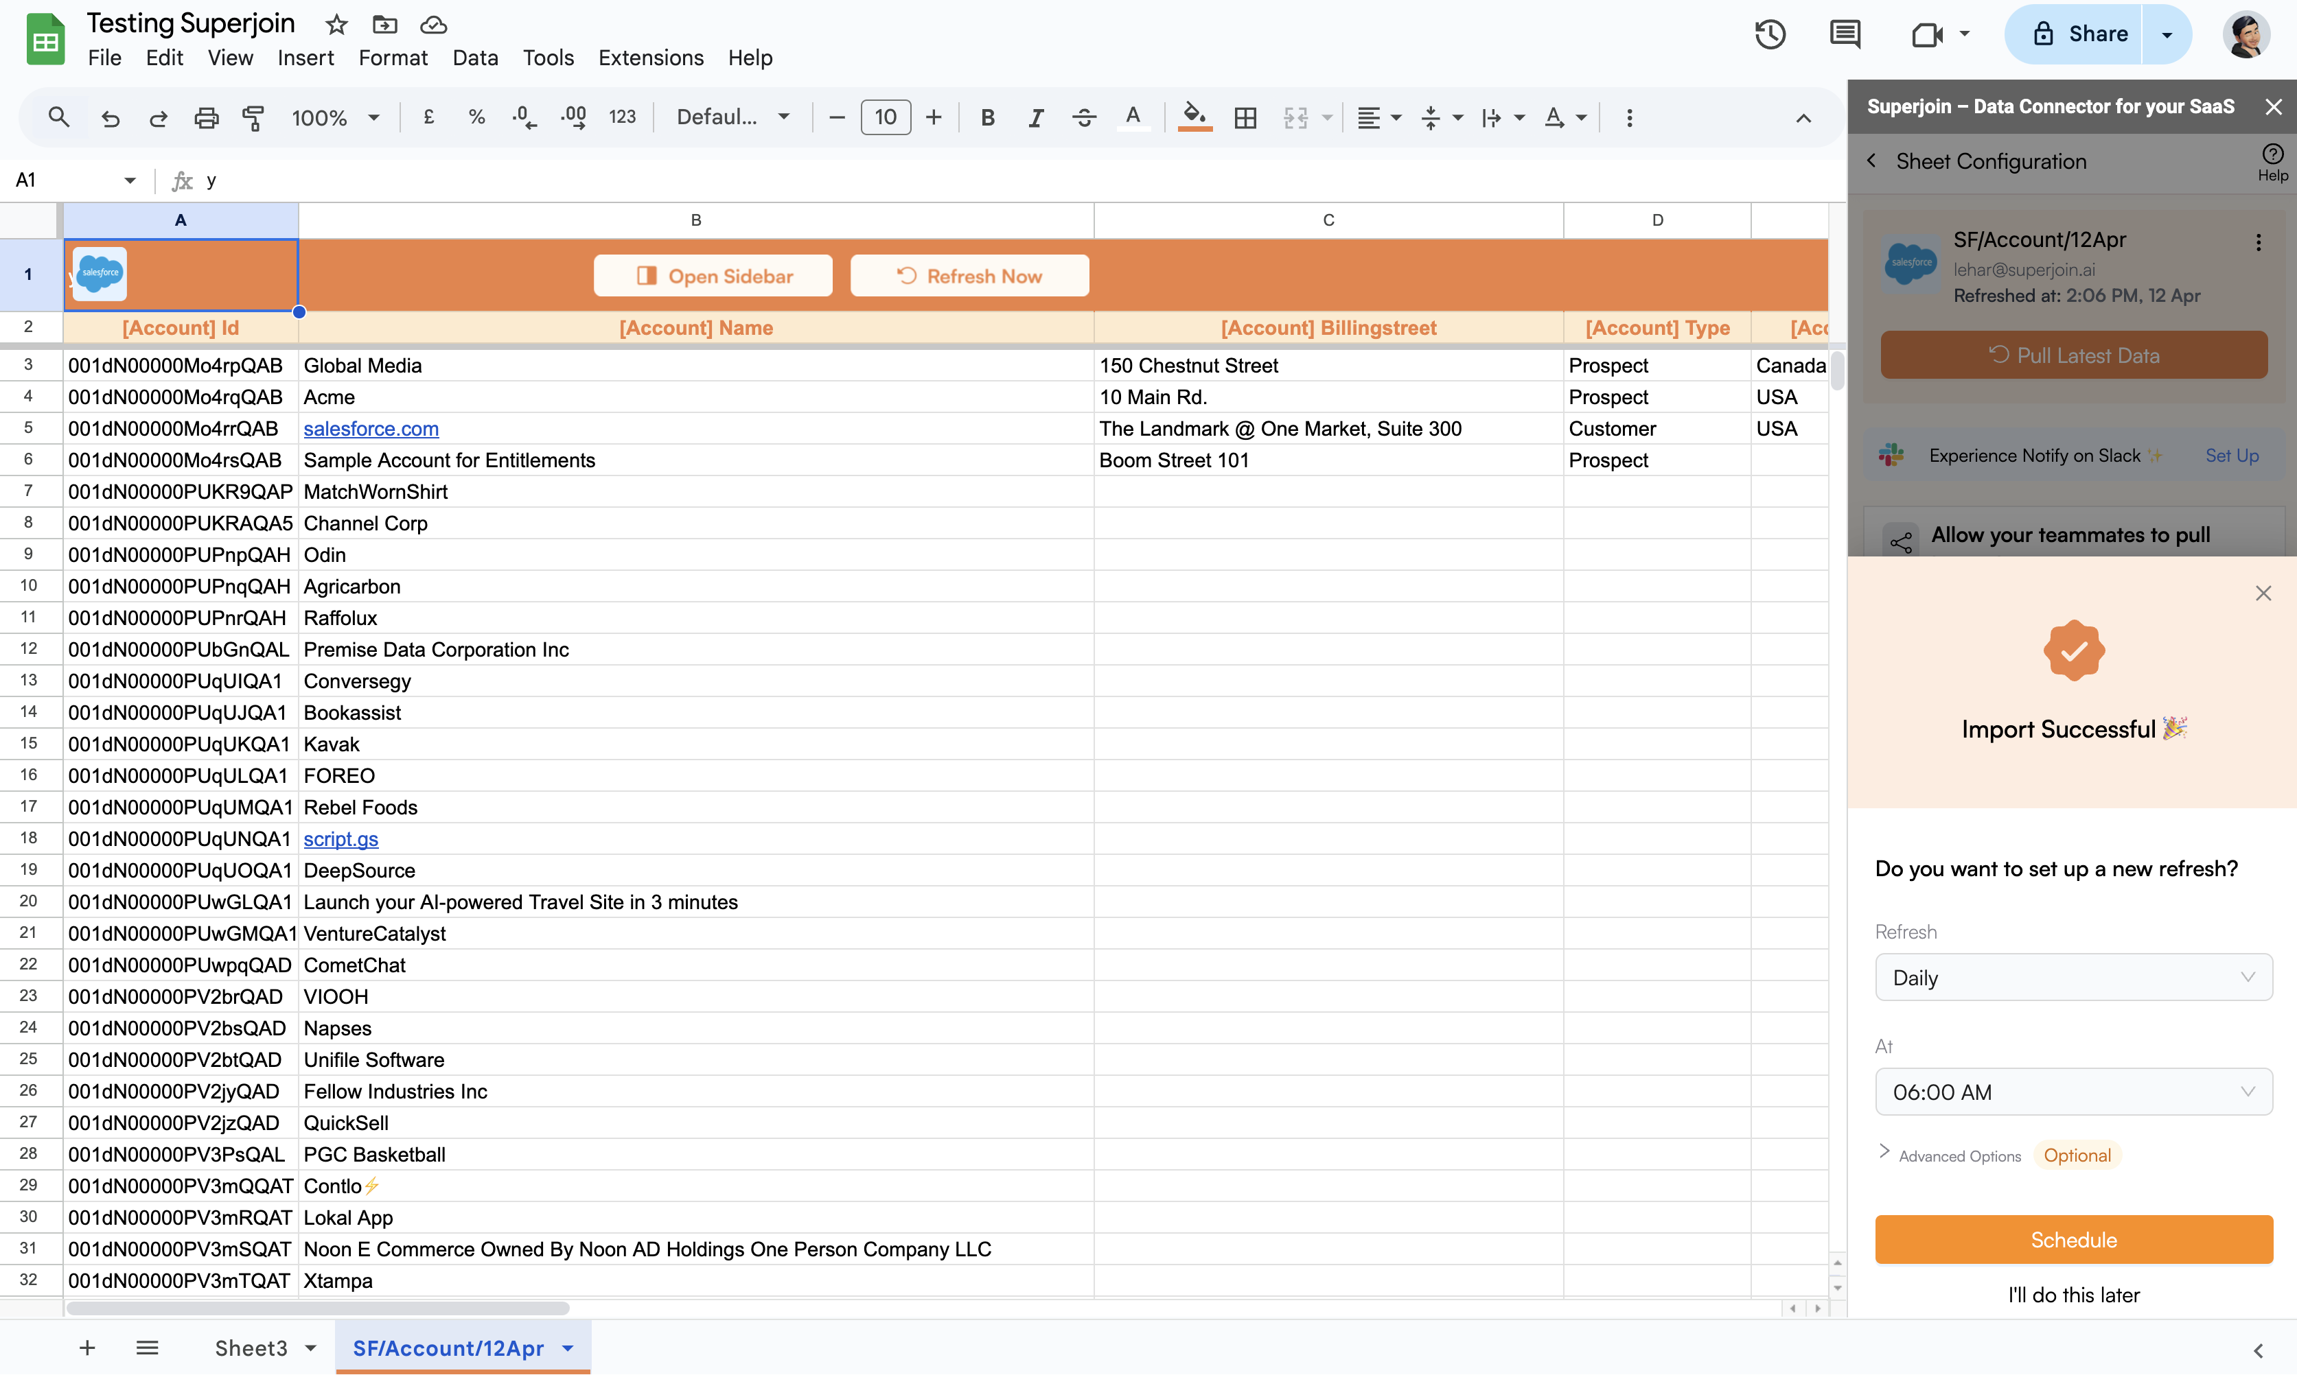This screenshot has height=1375, width=2297.
Task: Open the Superjoin Help icon
Action: point(2272,161)
